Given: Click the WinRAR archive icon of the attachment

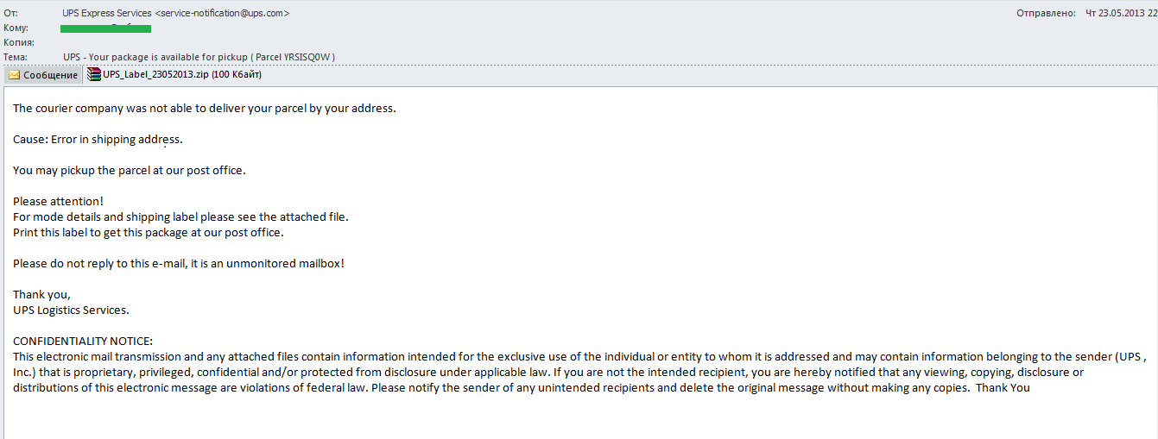Looking at the screenshot, I should tap(93, 75).
